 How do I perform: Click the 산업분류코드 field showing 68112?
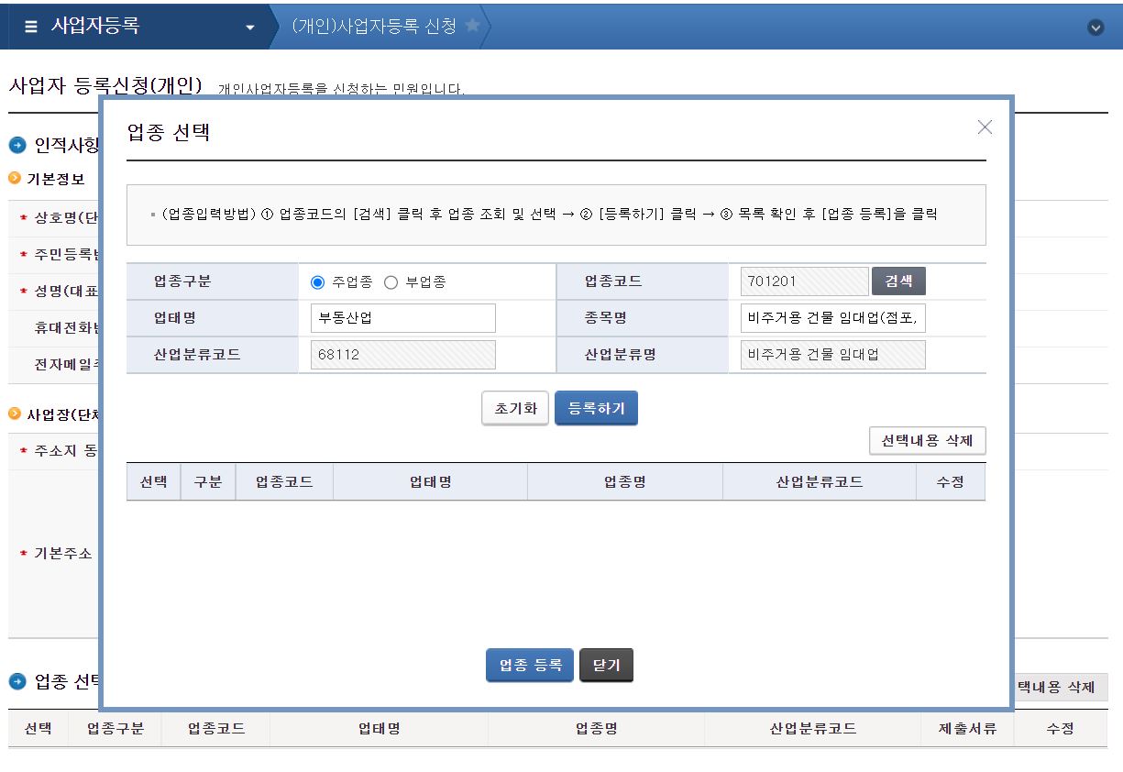(403, 355)
